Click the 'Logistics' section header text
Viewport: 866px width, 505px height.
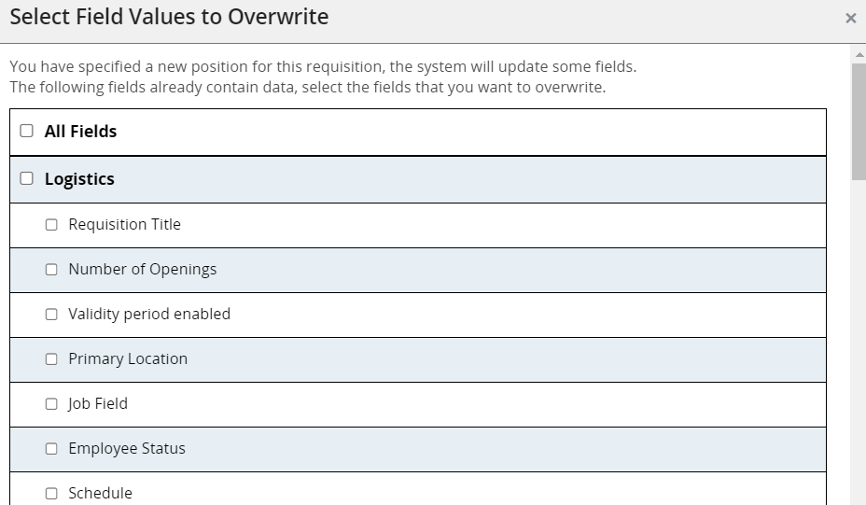click(79, 179)
